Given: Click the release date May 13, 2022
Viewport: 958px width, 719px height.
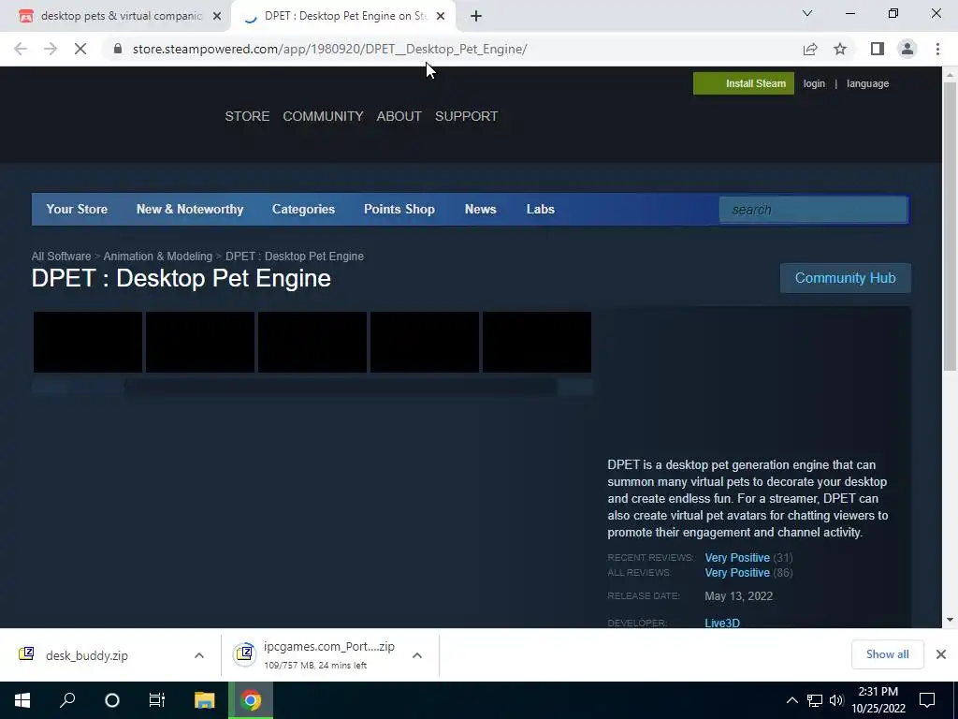Looking at the screenshot, I should (739, 596).
